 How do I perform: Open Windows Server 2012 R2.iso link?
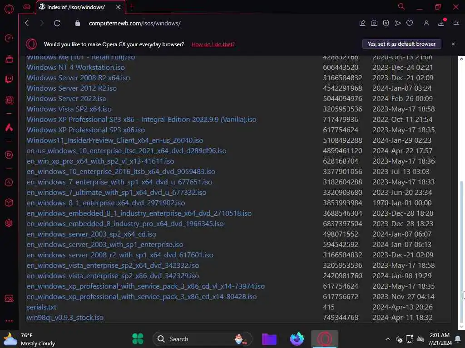(72, 88)
